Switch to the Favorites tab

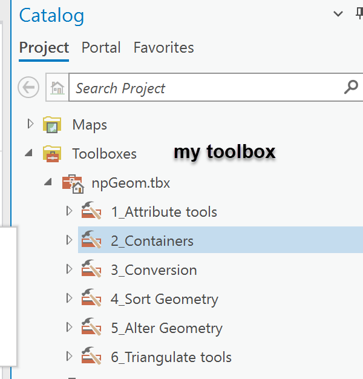[x=163, y=48]
